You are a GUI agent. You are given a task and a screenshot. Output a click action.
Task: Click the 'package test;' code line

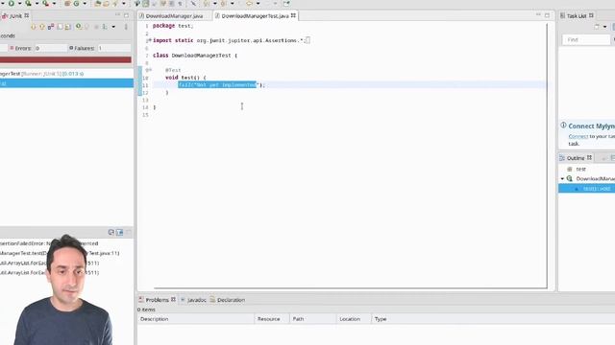(x=173, y=26)
